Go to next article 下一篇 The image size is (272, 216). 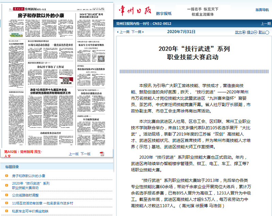pyautogui.click(x=136, y=32)
